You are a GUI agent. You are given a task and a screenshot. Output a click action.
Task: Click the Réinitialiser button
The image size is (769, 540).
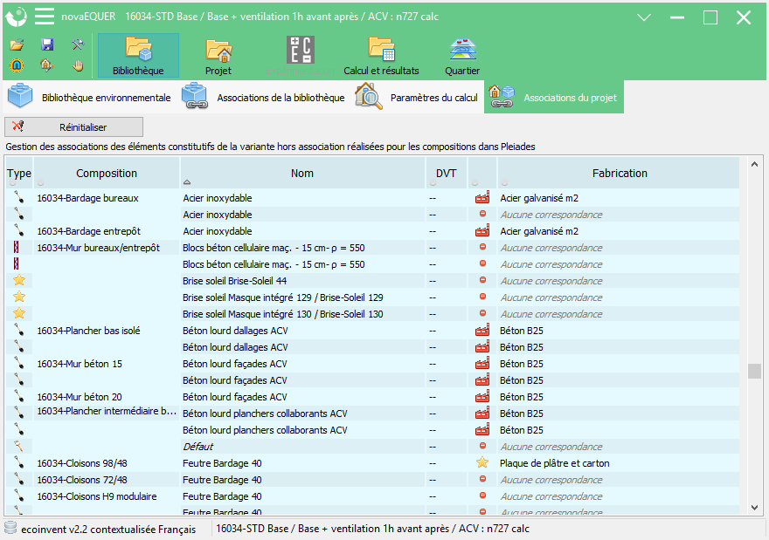click(73, 126)
